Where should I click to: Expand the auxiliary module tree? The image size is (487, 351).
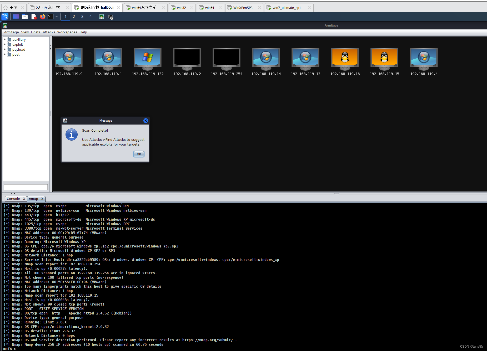pos(5,39)
